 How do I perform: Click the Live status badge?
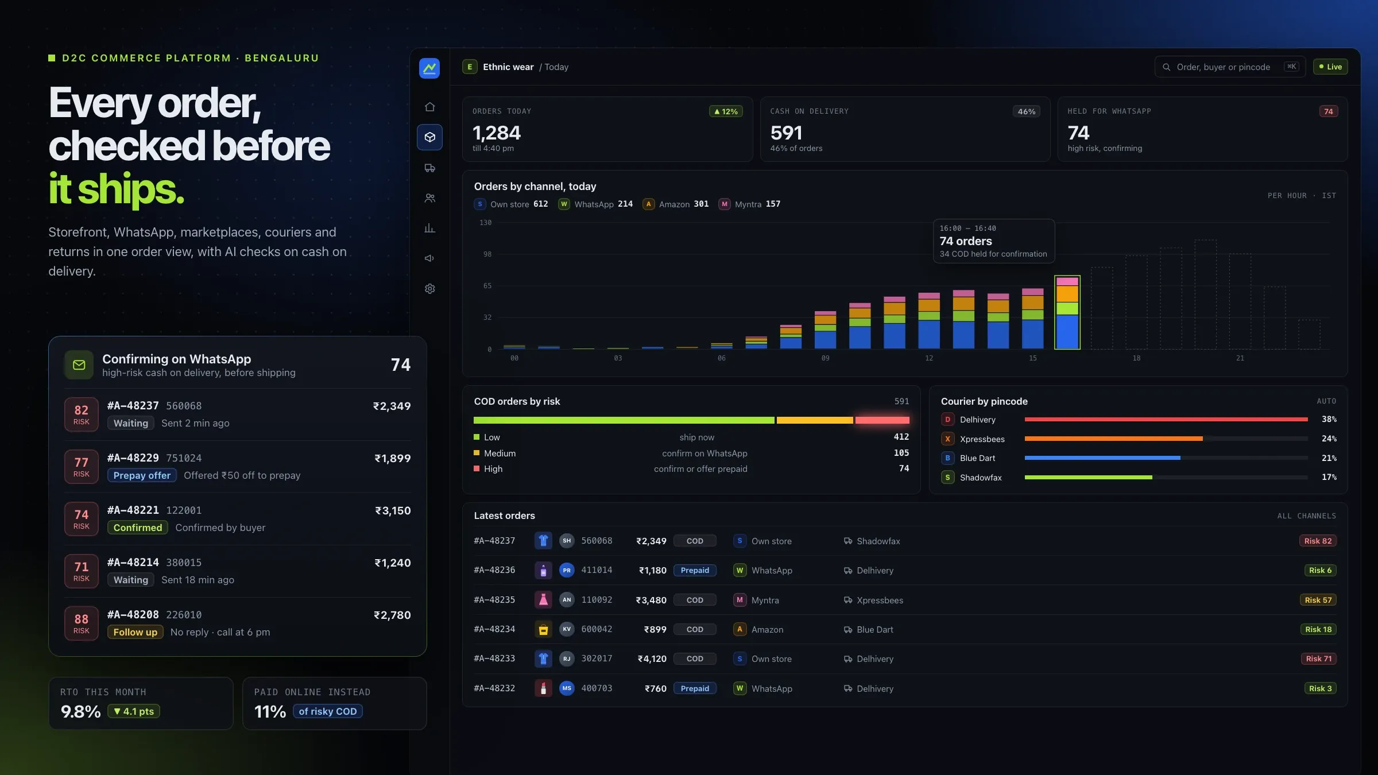[1330, 67]
